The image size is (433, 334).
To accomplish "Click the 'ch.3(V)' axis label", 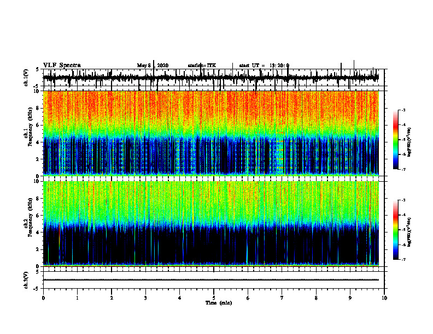I will pyautogui.click(x=26, y=280).
